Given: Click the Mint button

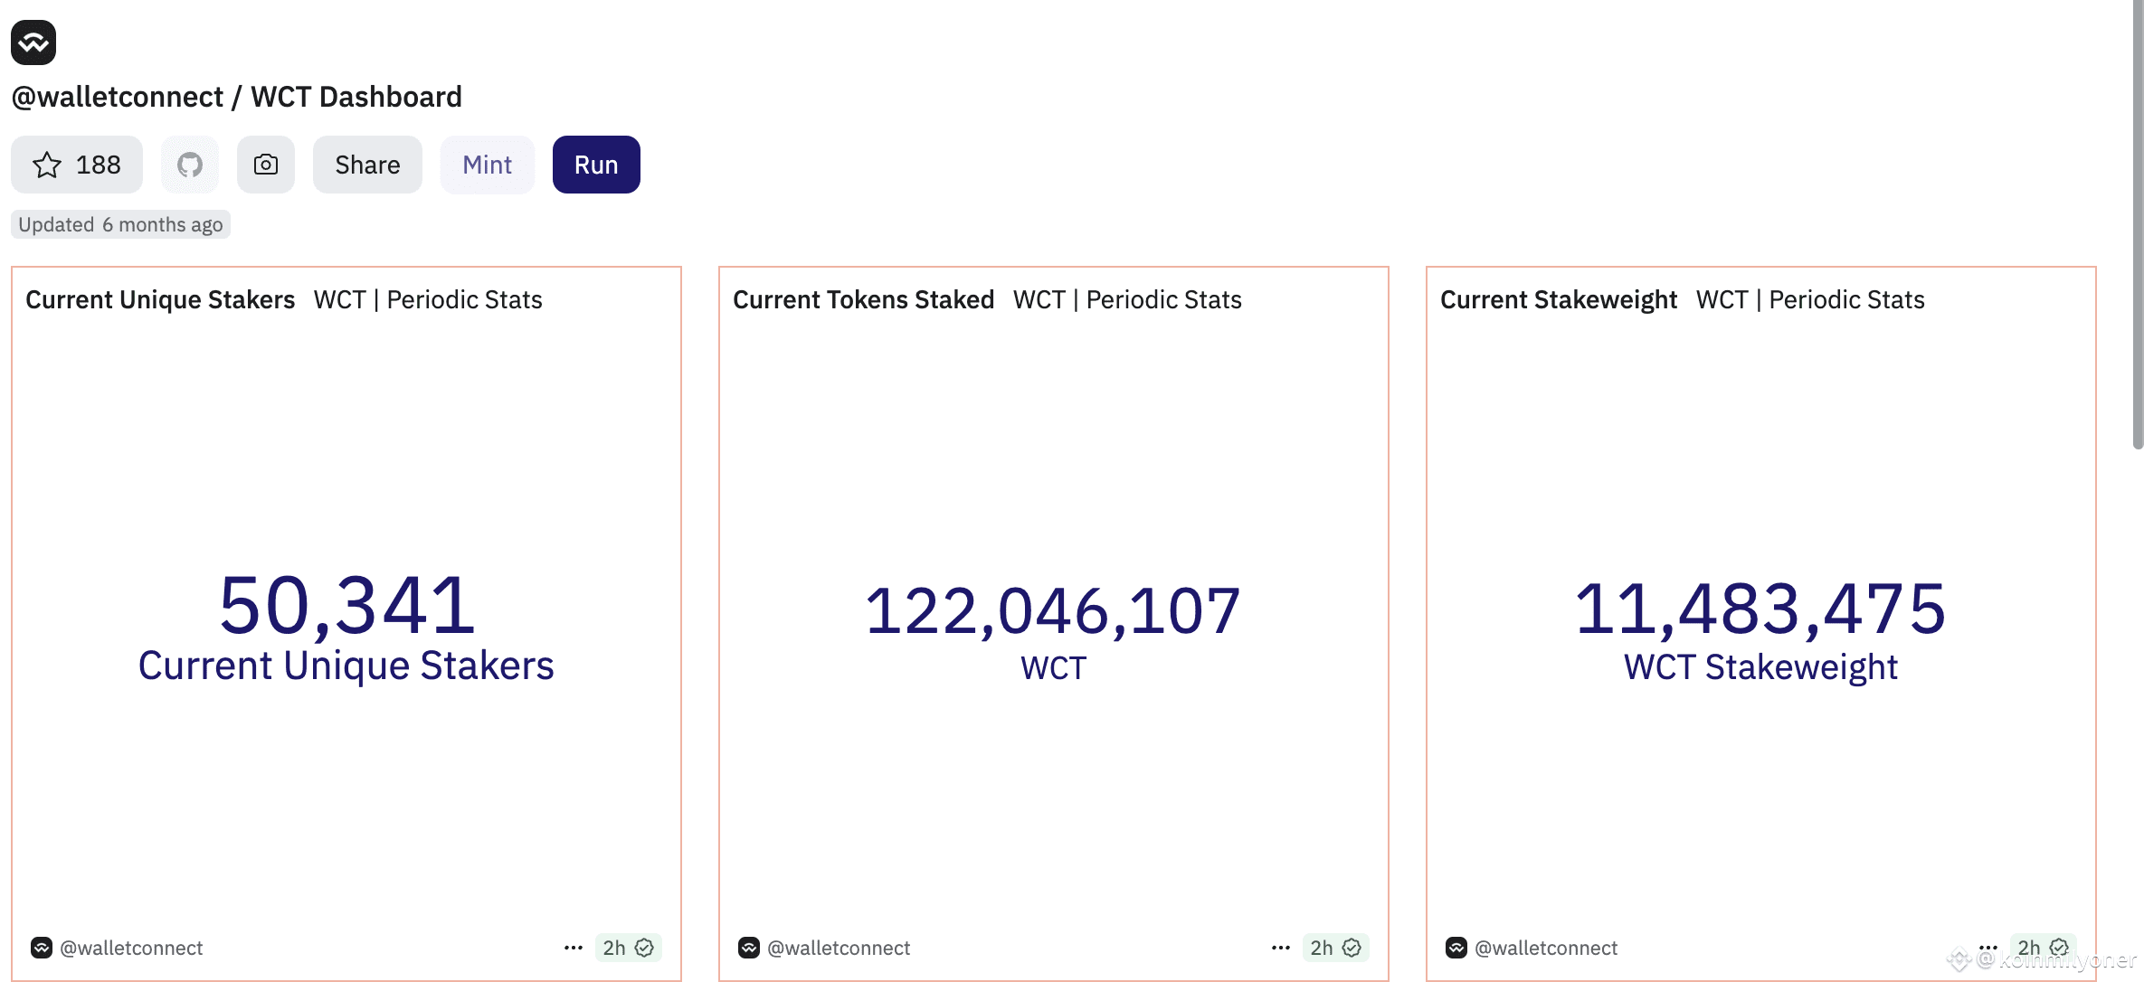Looking at the screenshot, I should 488,165.
